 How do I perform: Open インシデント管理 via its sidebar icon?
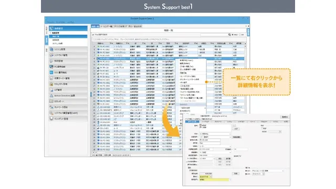(x=51, y=119)
